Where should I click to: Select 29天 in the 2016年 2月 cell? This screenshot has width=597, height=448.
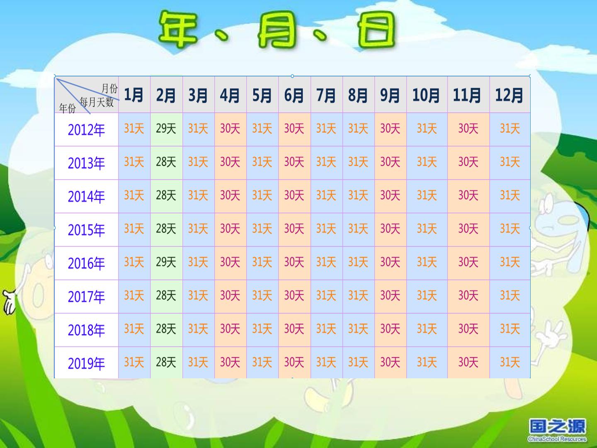[x=166, y=262]
